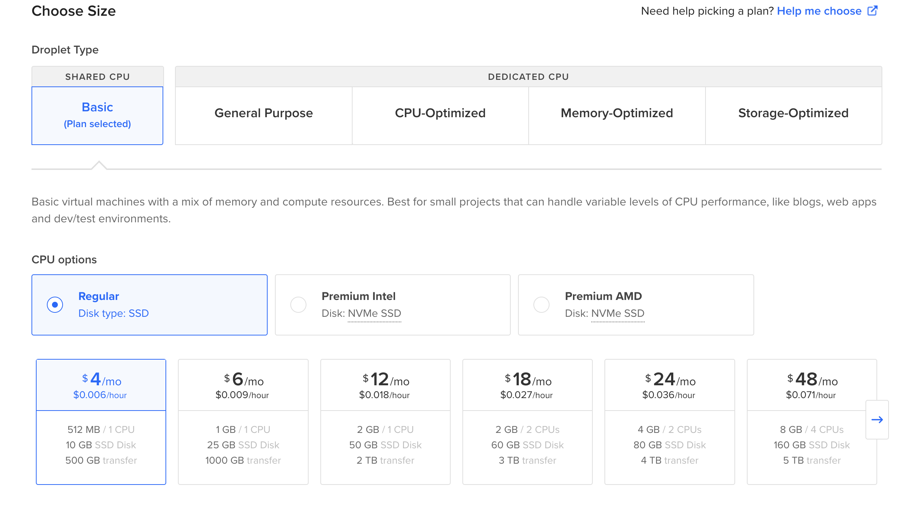Select the $4/mo plan card
The width and height of the screenshot is (916, 512).
101,422
